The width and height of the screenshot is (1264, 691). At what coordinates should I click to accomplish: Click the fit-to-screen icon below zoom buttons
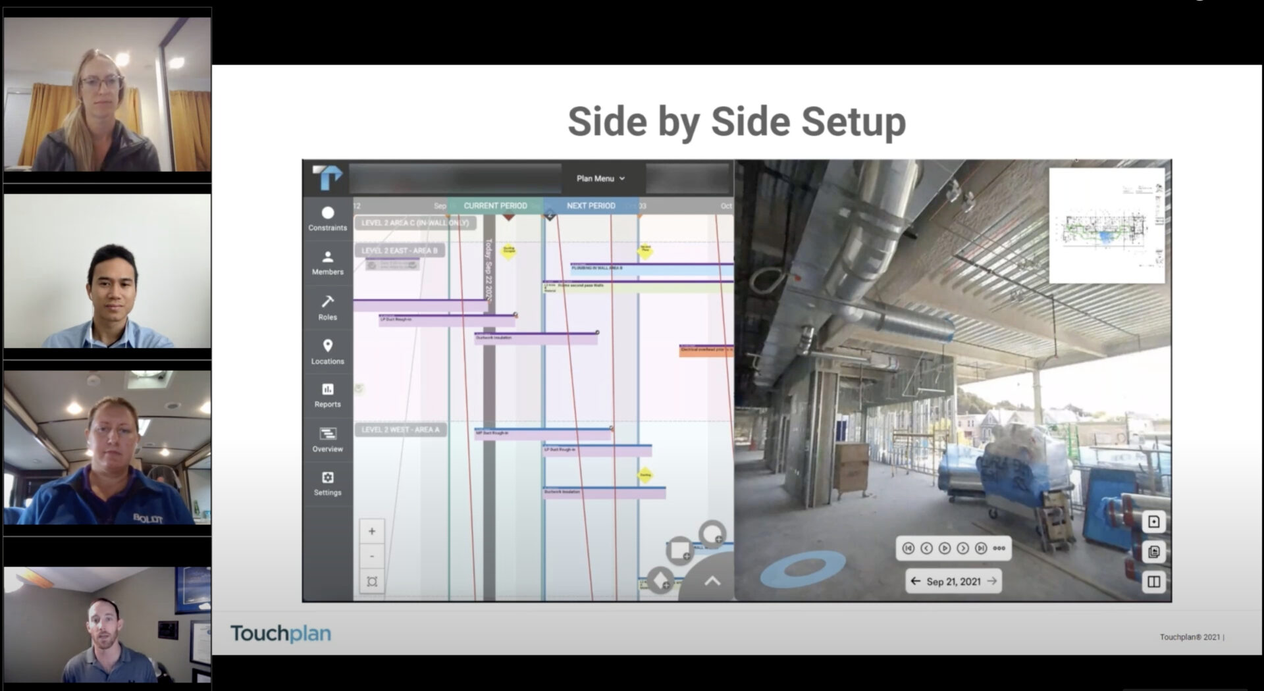372,582
